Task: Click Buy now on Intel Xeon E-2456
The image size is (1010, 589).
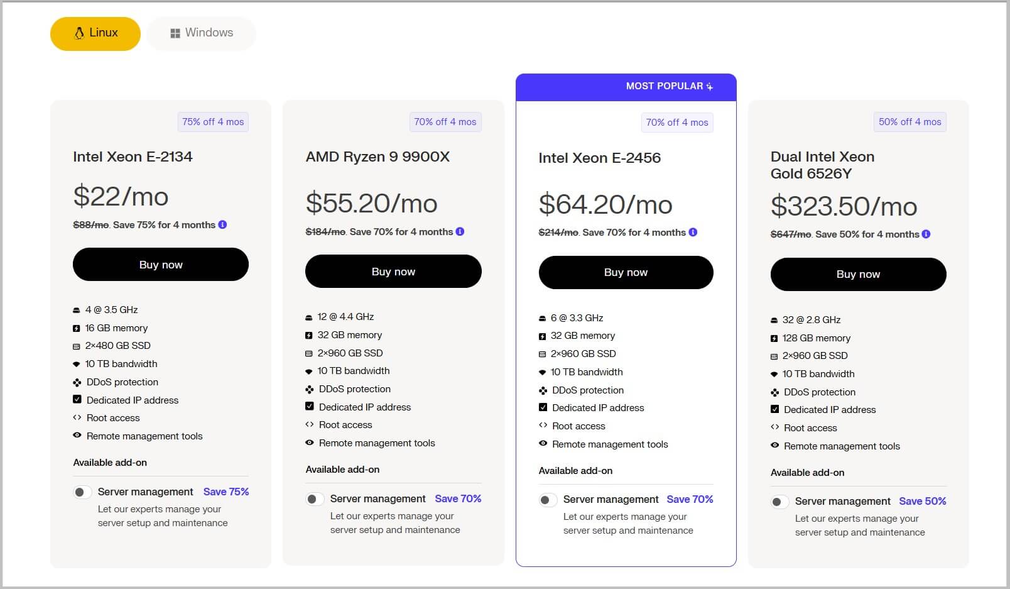Action: [626, 272]
